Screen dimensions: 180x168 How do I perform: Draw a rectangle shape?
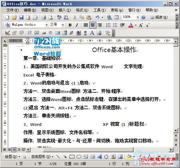point(72,157)
